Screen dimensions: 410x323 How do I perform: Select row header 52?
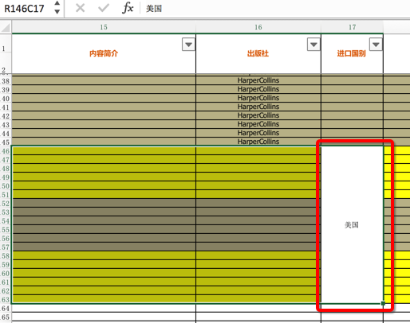tap(6, 204)
